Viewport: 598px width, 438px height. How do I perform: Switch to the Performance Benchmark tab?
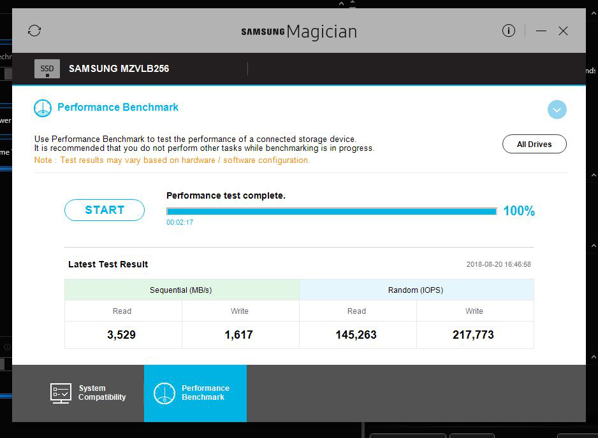[x=195, y=393]
